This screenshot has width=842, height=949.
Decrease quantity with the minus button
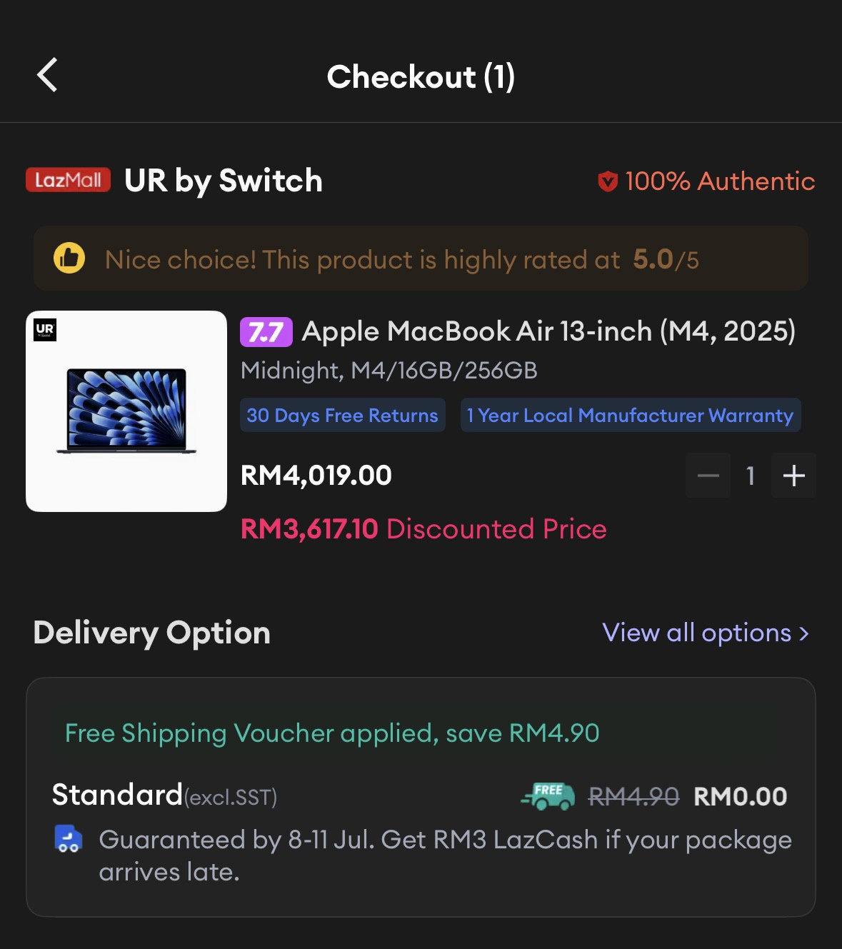point(708,476)
